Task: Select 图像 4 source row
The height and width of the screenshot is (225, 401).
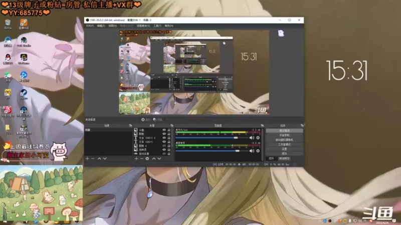Action: coord(152,146)
